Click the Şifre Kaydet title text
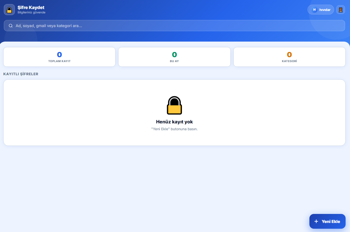Screen dimensions: 350x232 tap(31, 7)
